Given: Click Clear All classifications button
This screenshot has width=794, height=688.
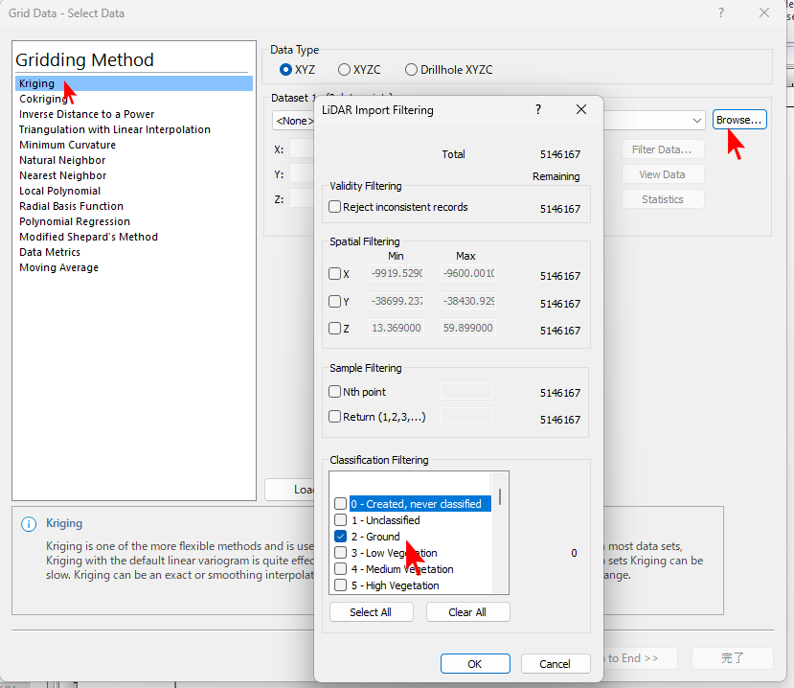Looking at the screenshot, I should click(467, 612).
